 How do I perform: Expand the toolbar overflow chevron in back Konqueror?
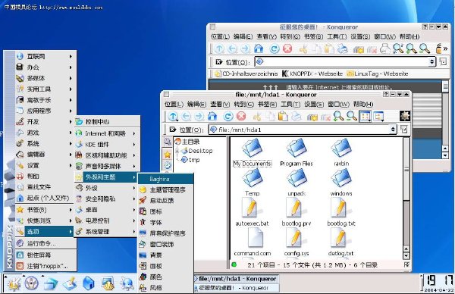point(445,48)
